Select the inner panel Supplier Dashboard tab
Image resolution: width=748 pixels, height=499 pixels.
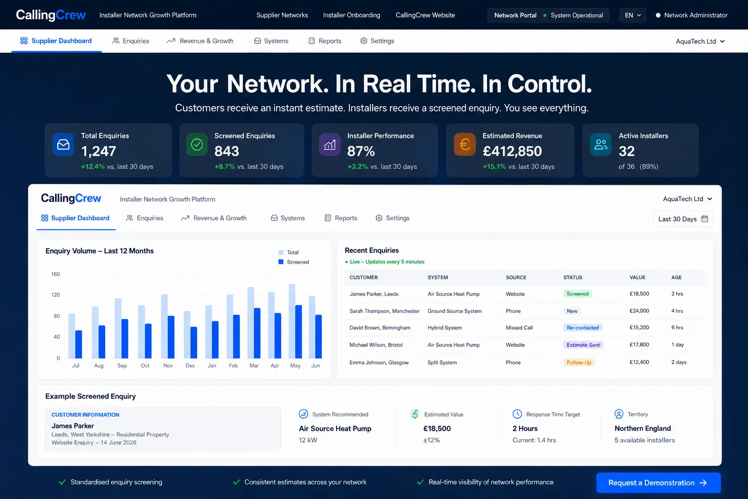coord(76,218)
